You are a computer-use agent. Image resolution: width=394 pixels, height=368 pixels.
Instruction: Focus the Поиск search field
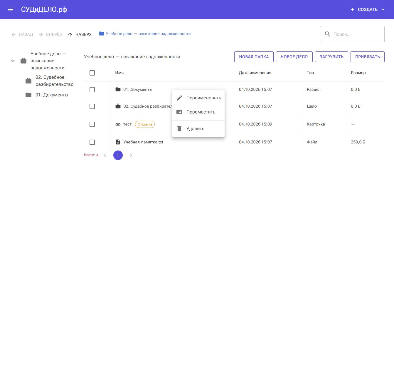point(352,34)
